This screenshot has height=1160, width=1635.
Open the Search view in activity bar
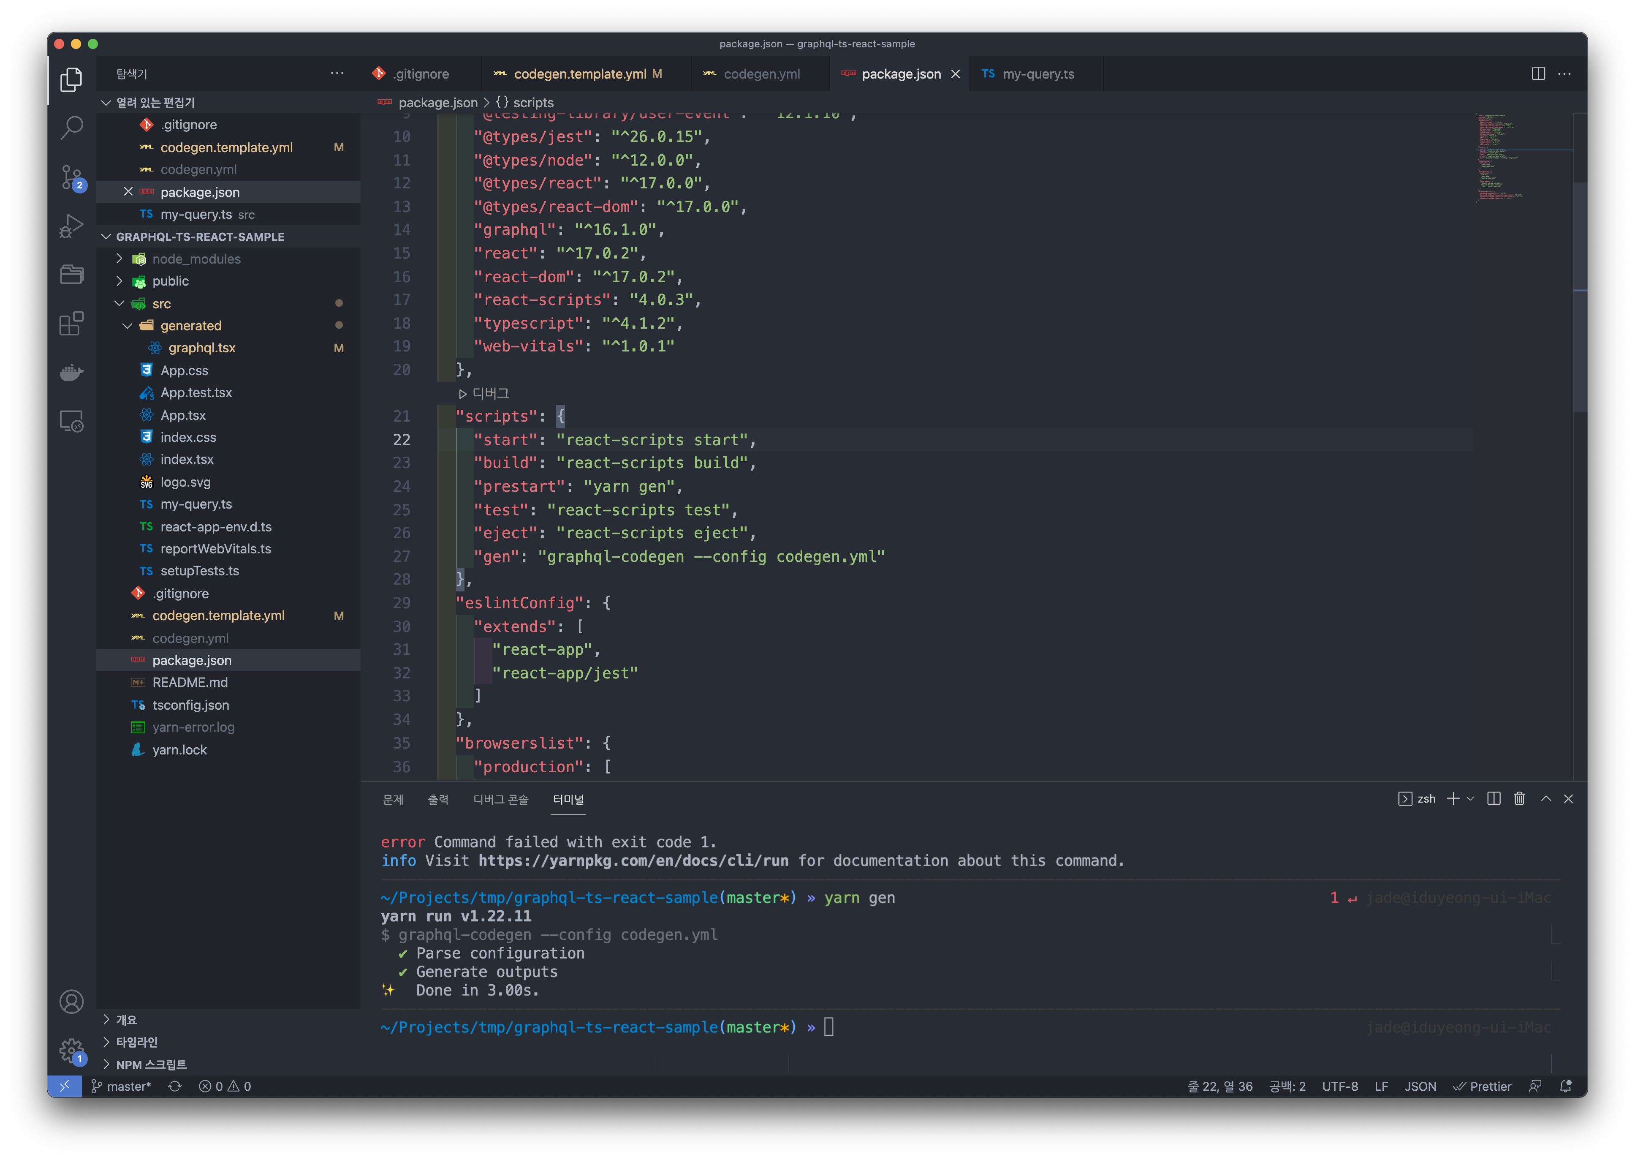[x=71, y=128]
